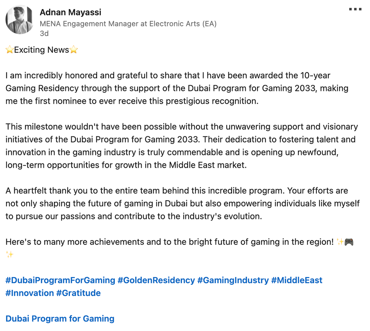
Task: Click Adnan Mayassi's profile photo
Action: coord(20,20)
